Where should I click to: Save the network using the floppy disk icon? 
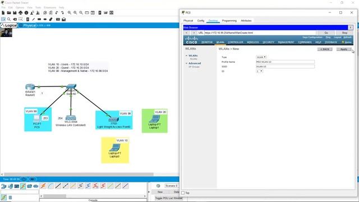pyautogui.click(x=15, y=13)
